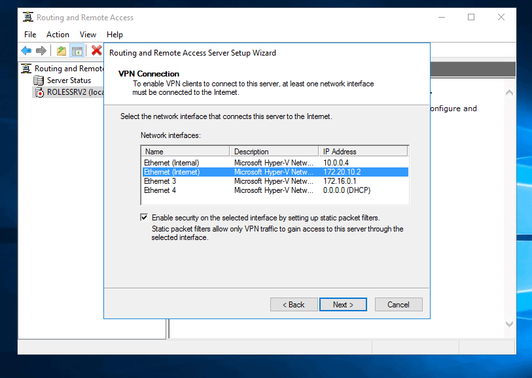Screen dimensions: 532x378
Task: Open the Help menu
Action: click(115, 35)
